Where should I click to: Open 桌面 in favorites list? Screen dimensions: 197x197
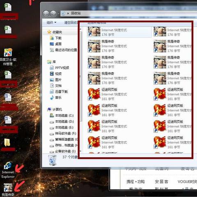click(x=58, y=44)
